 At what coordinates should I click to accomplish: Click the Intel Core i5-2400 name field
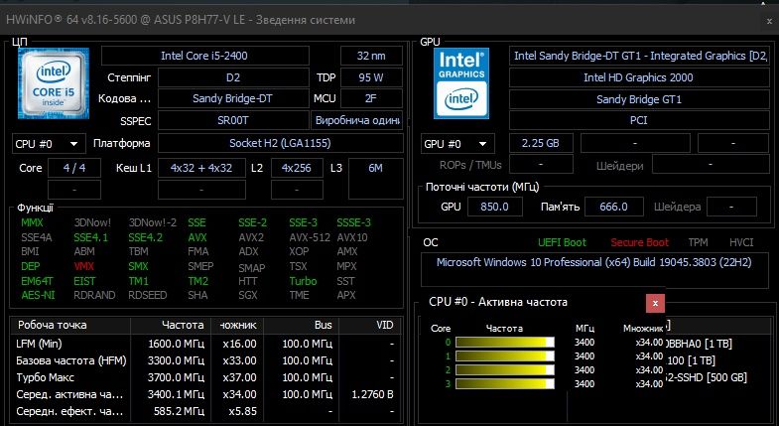pos(204,56)
